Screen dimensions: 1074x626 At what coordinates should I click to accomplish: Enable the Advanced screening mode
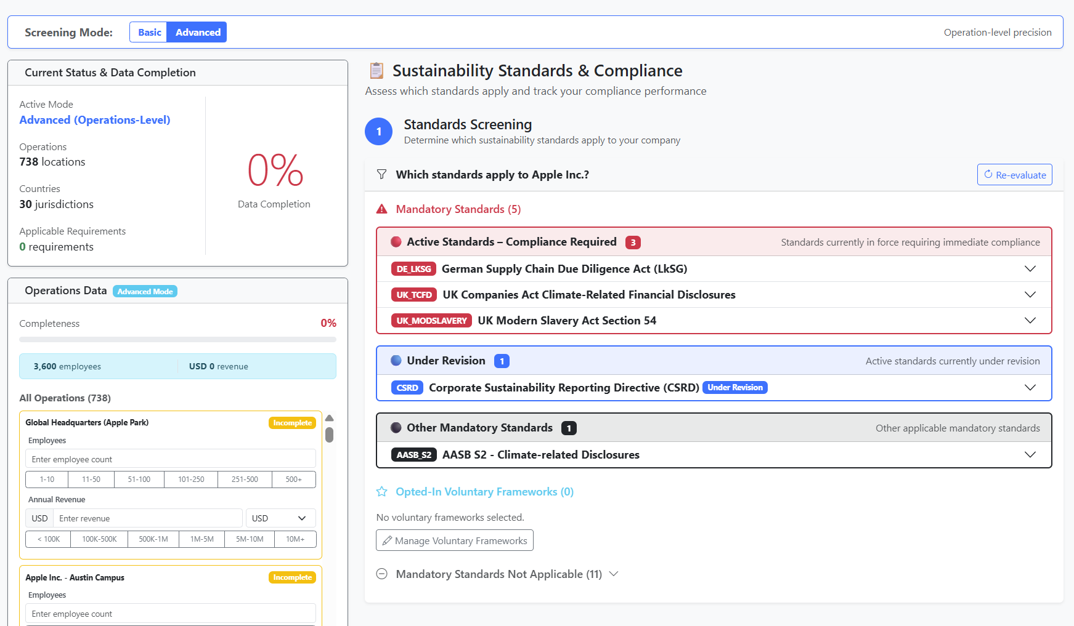[x=197, y=32]
